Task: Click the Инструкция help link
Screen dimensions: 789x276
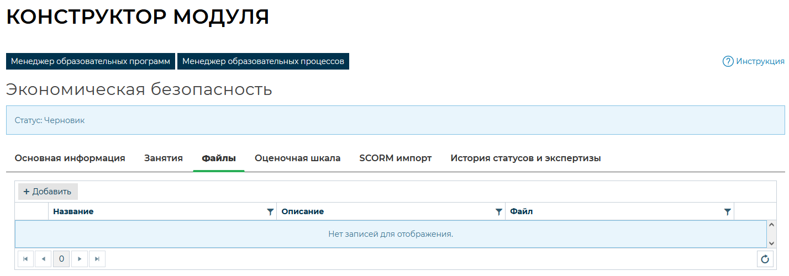Action: point(754,61)
